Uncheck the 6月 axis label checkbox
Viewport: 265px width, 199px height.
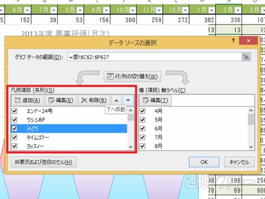tap(142, 129)
